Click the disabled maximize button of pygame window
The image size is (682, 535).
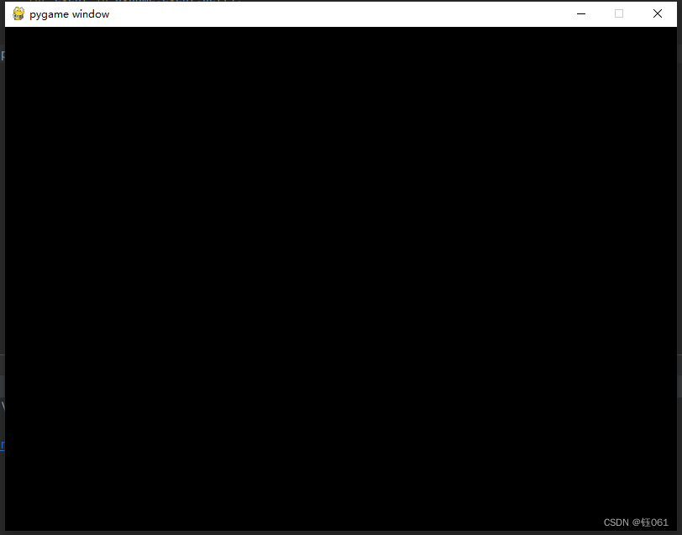coord(619,14)
